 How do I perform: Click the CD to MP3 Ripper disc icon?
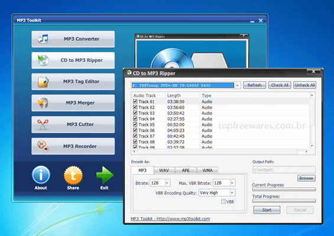click(43, 60)
